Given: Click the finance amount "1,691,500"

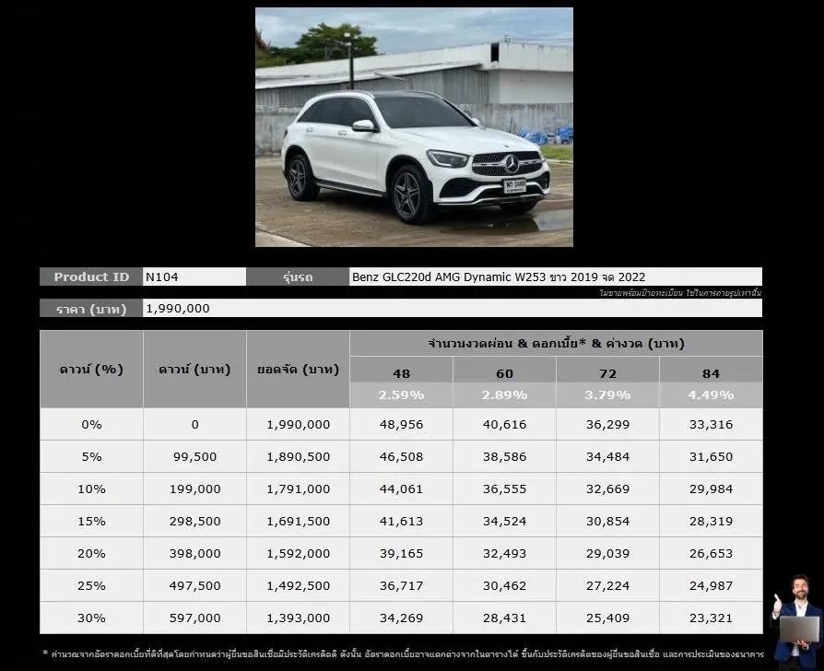Looking at the screenshot, I should pos(298,522).
